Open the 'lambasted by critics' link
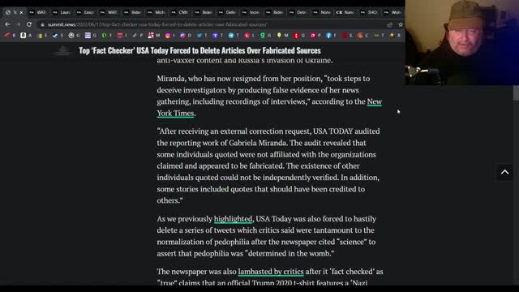 (x=271, y=272)
